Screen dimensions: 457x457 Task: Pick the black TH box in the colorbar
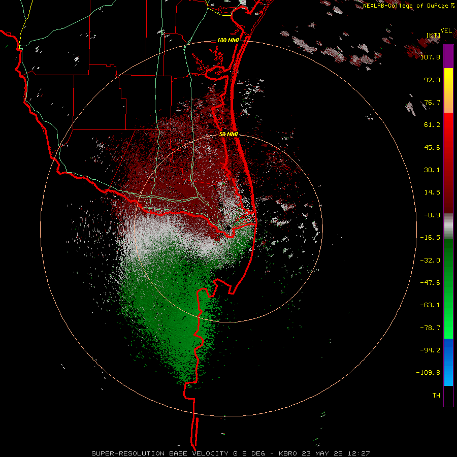tap(448, 396)
